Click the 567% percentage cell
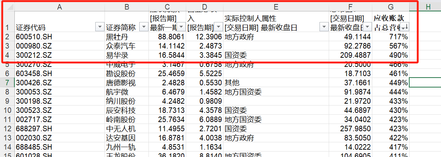This screenshot has width=441, height=157. [x=390, y=46]
